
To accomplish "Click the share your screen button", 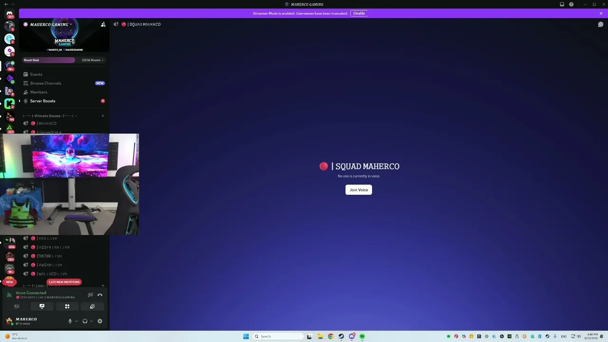I will [x=42, y=306].
